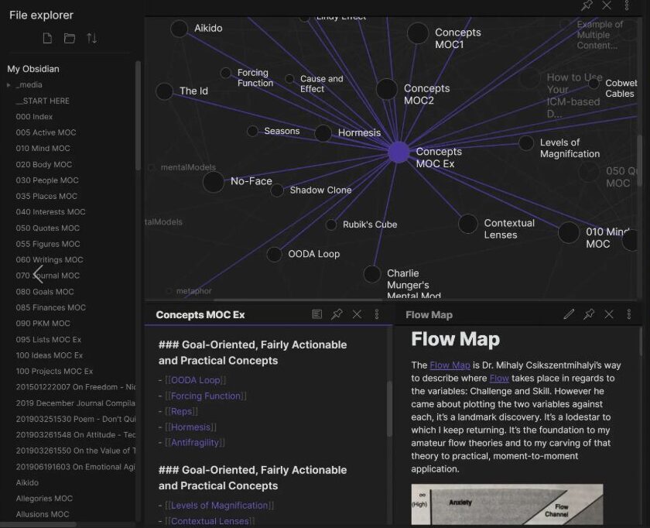The image size is (650, 528).
Task: Open the Flow link in note text
Action: pos(499,378)
